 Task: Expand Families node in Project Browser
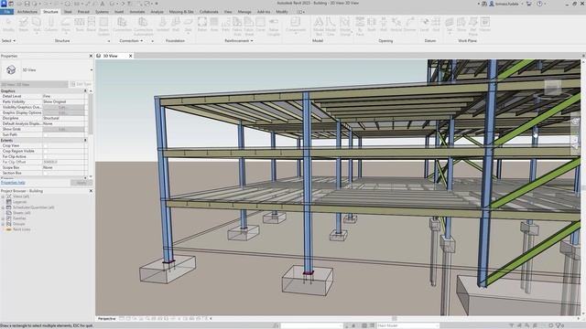click(3, 218)
